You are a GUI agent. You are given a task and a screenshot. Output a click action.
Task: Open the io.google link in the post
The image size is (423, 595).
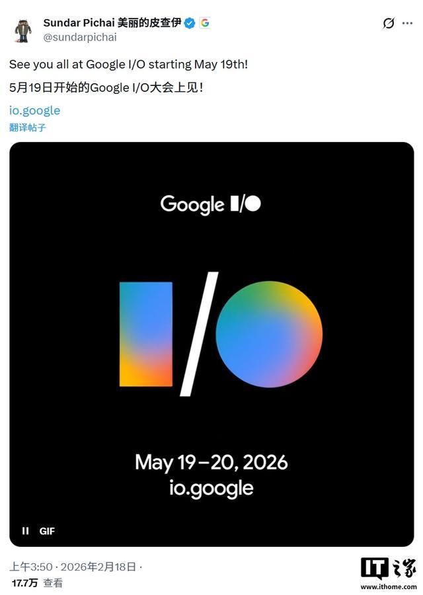point(35,110)
